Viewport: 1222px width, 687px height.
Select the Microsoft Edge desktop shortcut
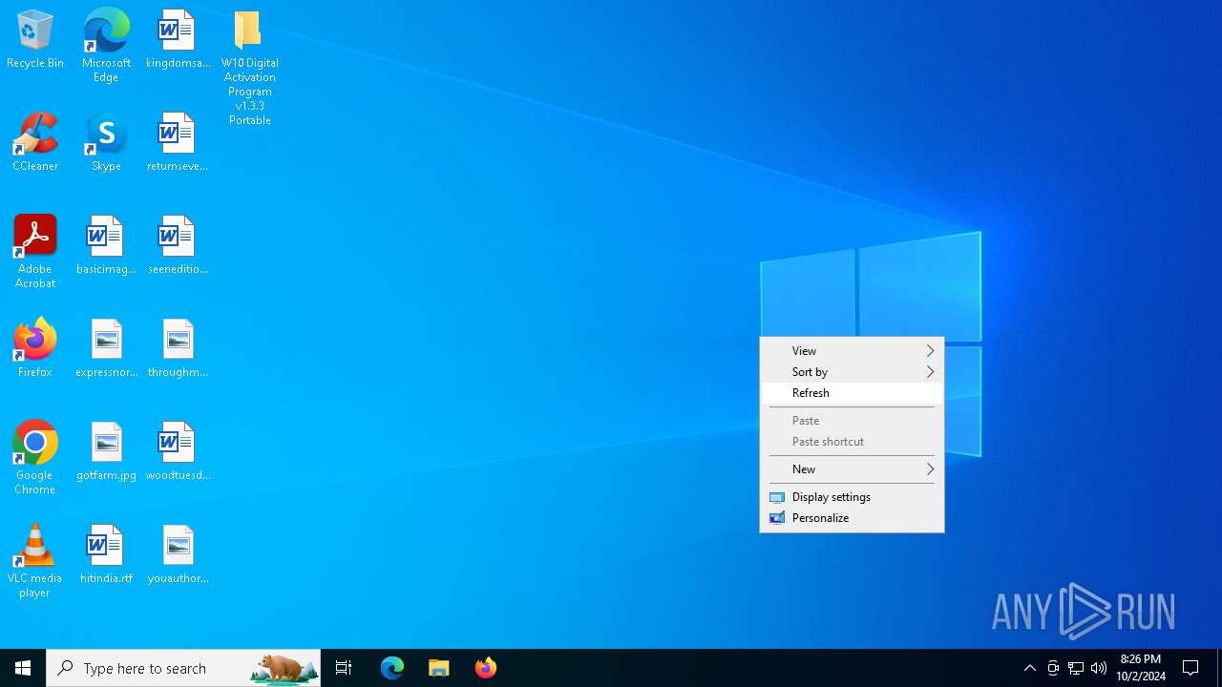coord(106,46)
